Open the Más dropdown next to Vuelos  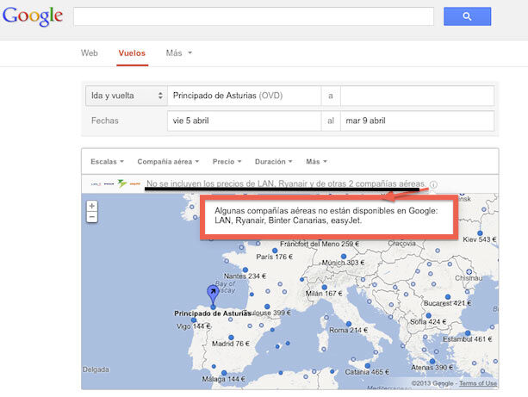(x=179, y=53)
